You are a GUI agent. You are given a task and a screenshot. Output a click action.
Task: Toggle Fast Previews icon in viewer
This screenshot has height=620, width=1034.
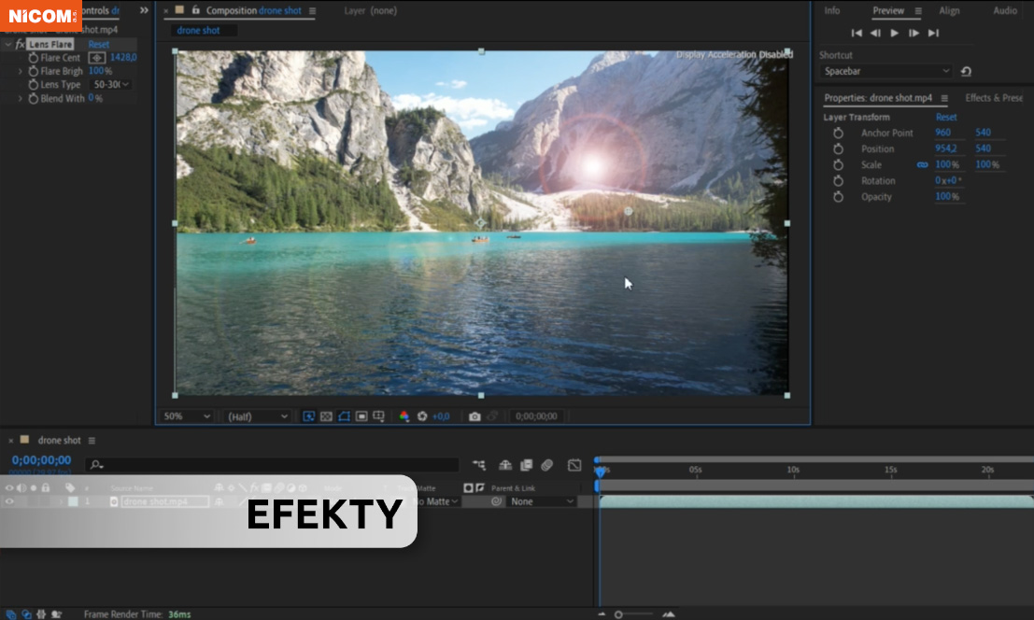[308, 416]
